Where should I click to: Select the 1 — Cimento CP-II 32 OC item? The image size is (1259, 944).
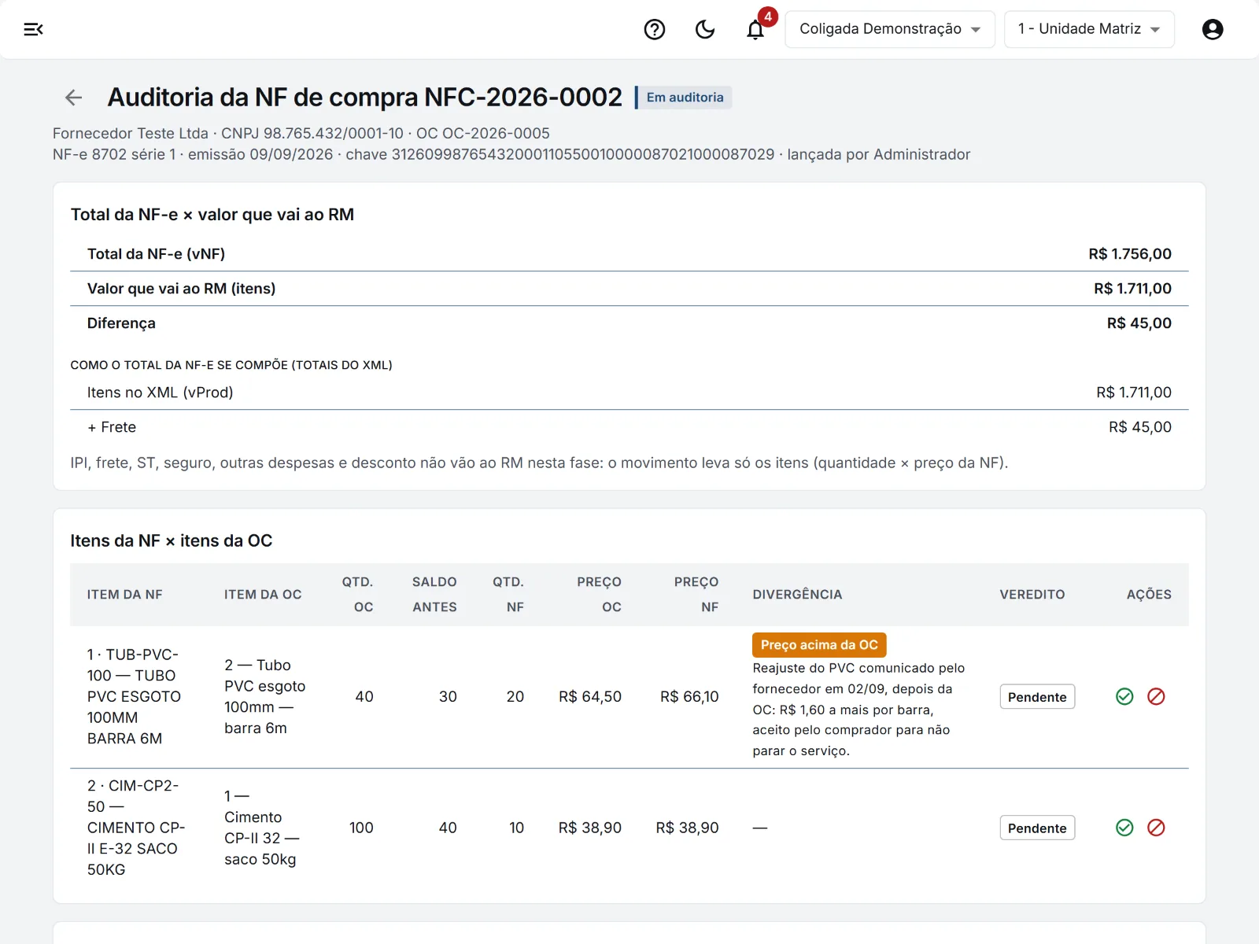click(262, 828)
